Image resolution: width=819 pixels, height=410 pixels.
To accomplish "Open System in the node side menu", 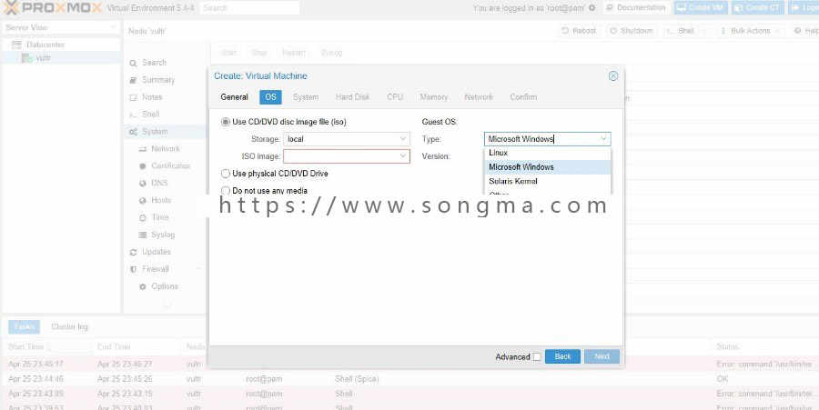I will [155, 132].
